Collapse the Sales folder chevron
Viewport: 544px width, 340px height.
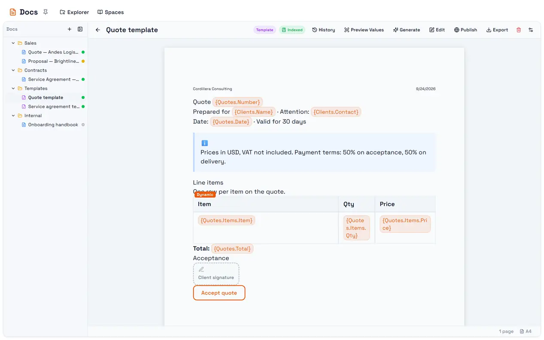pos(13,43)
